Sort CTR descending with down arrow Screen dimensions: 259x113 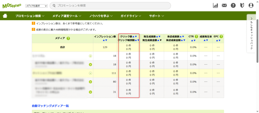click(x=195, y=40)
